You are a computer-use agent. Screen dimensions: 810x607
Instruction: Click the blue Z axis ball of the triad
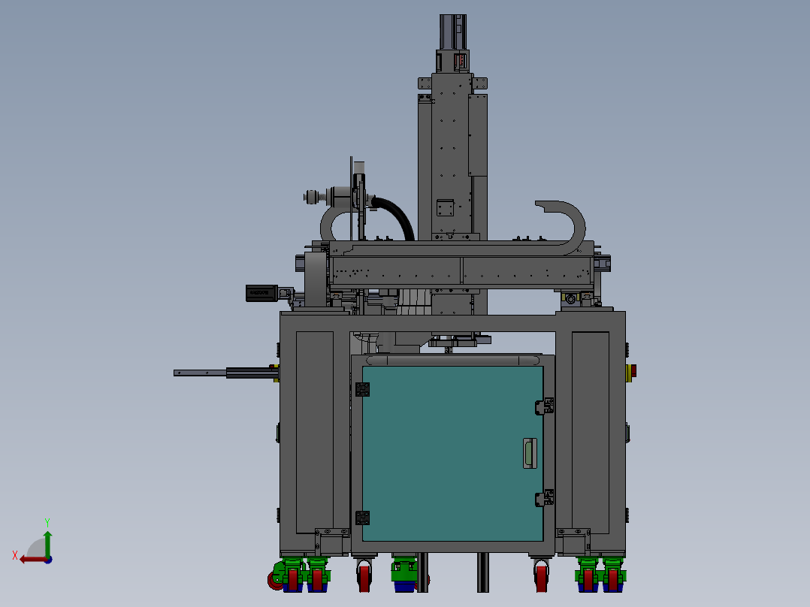(49, 560)
